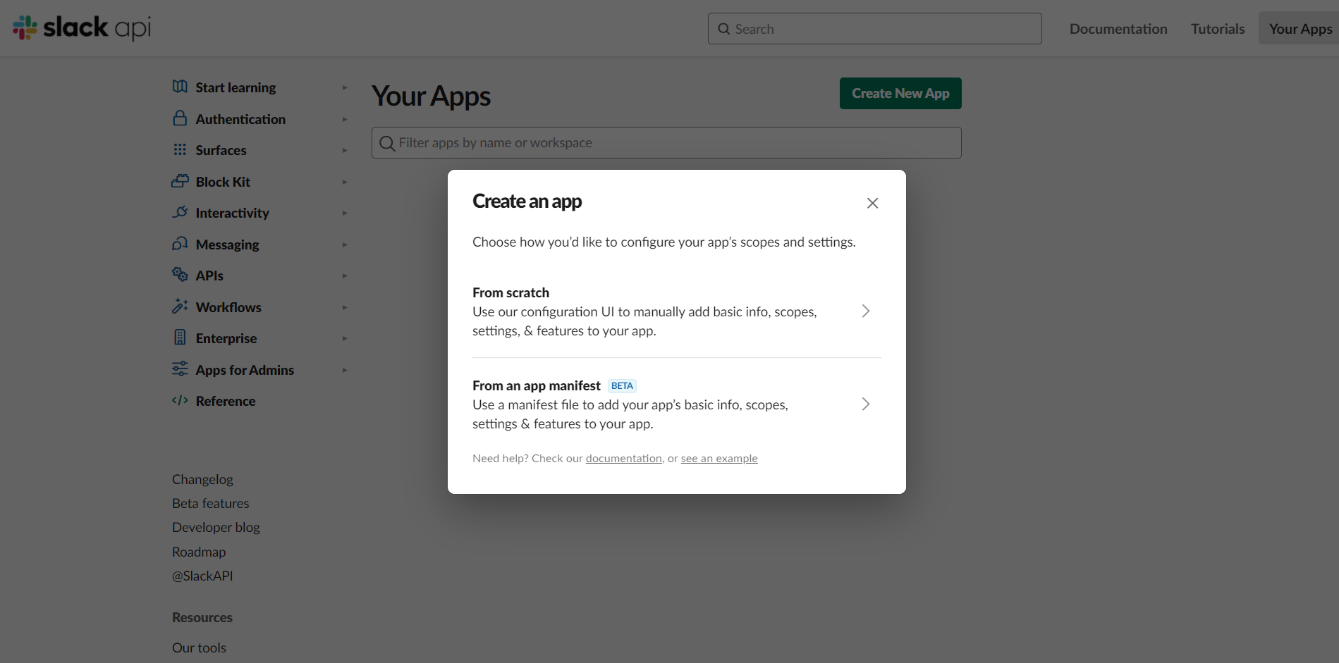This screenshot has height=663, width=1339.
Task: Click the From scratch chevron arrow
Action: pyautogui.click(x=866, y=311)
